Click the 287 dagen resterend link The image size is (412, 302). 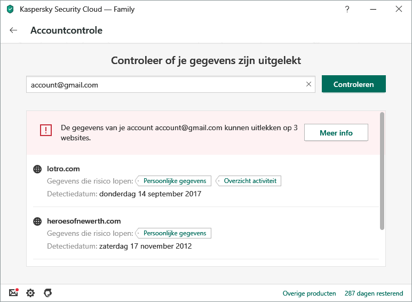374,293
